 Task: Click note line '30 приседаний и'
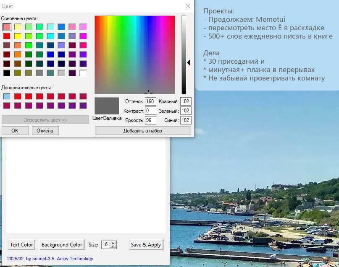point(234,62)
